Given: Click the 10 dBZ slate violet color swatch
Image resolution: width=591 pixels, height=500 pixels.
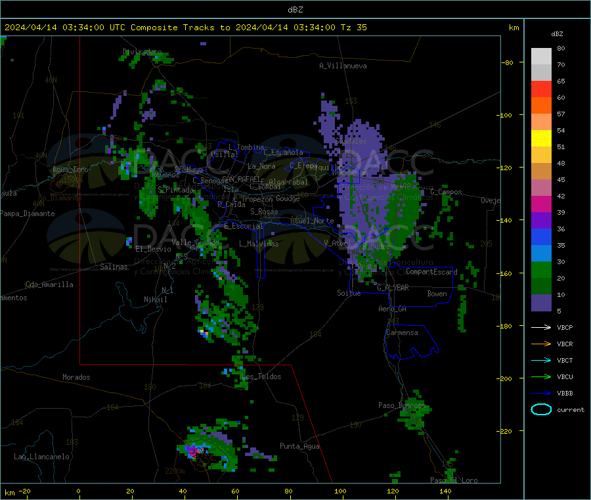Looking at the screenshot, I should tap(541, 303).
